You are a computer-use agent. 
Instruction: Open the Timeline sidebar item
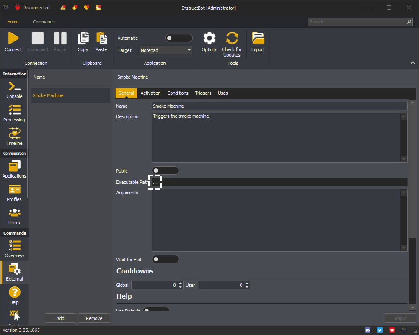click(14, 137)
